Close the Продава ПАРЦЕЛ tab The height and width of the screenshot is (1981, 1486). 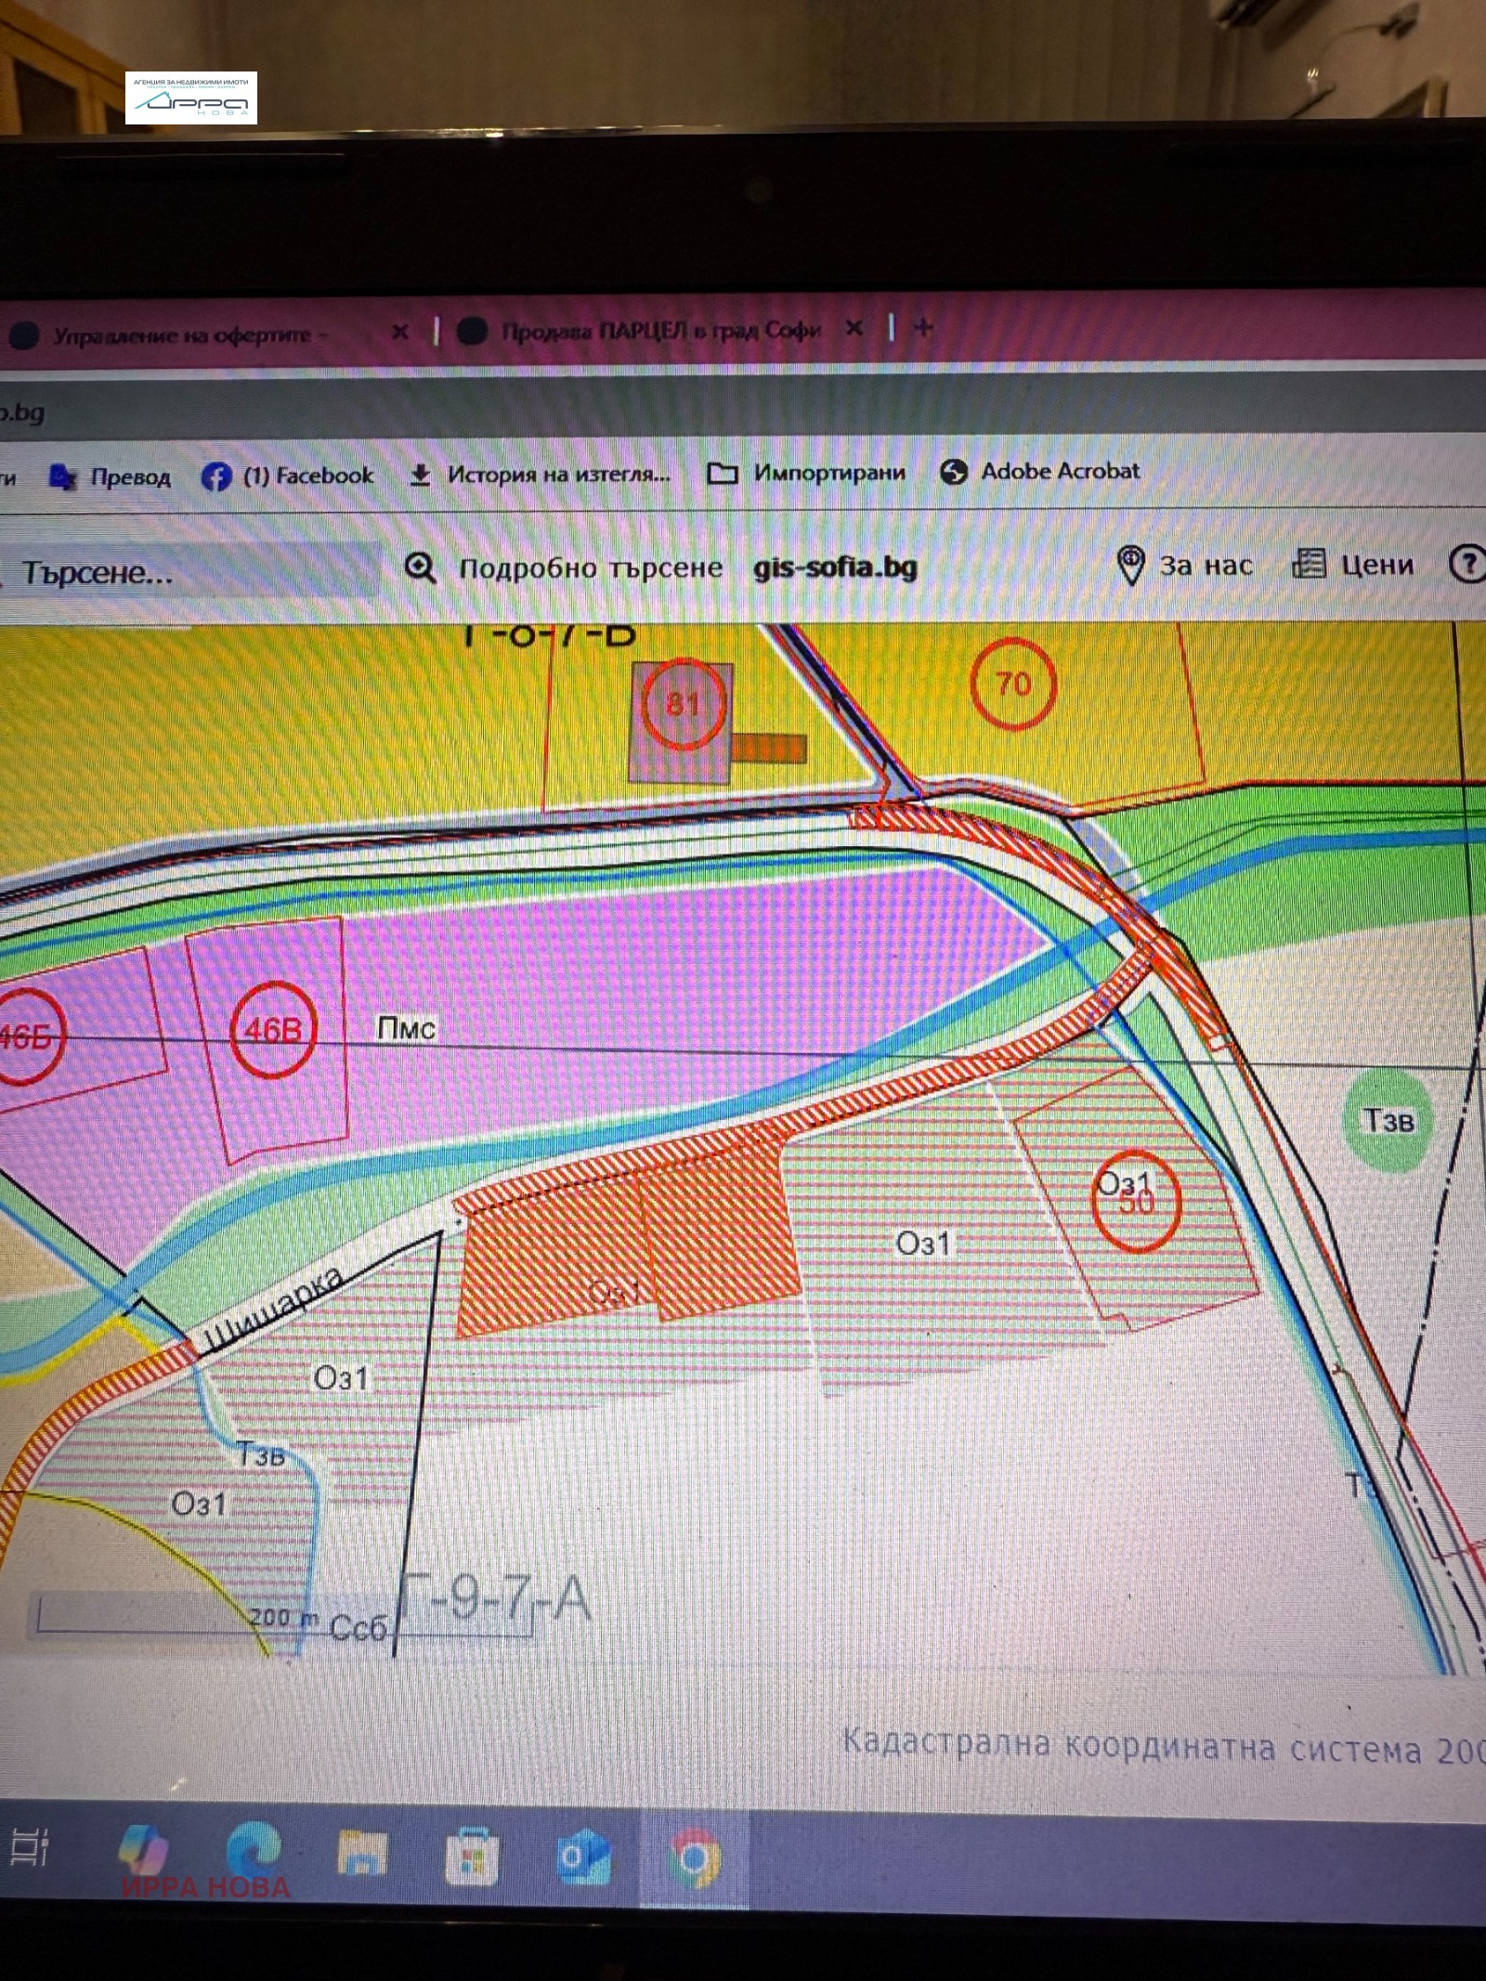tap(854, 329)
